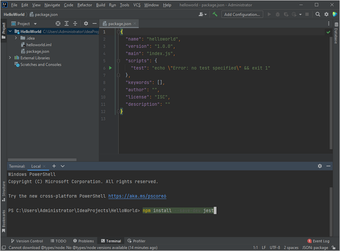The width and height of the screenshot is (340, 251).
Task: Expand the .idea folder
Action: point(16,38)
